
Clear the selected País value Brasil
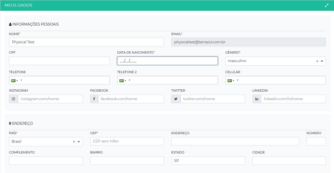tap(74, 142)
